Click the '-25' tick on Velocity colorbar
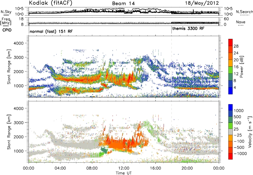 point(238,135)
